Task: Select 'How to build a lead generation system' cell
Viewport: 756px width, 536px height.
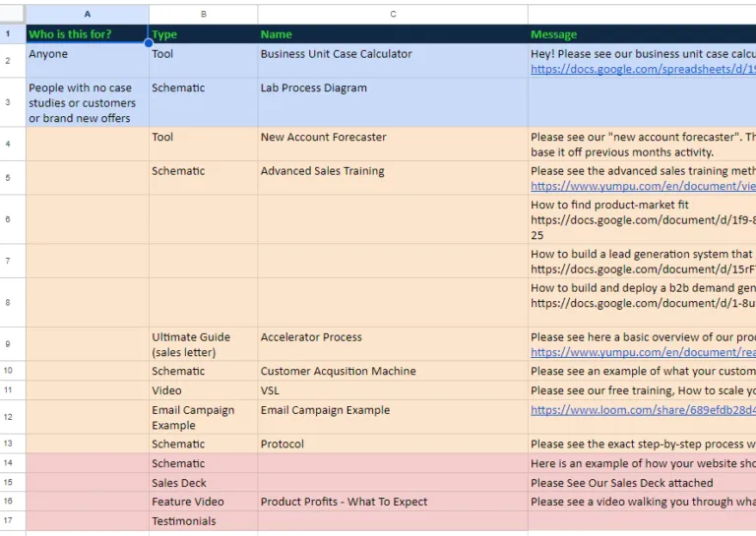Action: [x=642, y=261]
